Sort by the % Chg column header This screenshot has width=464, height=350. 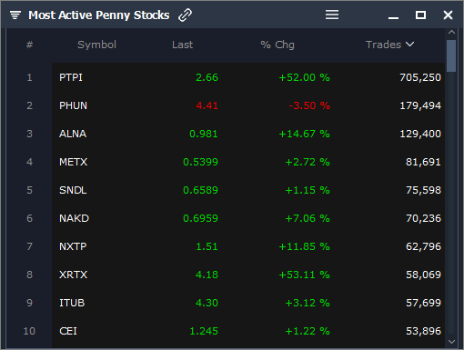coord(277,45)
